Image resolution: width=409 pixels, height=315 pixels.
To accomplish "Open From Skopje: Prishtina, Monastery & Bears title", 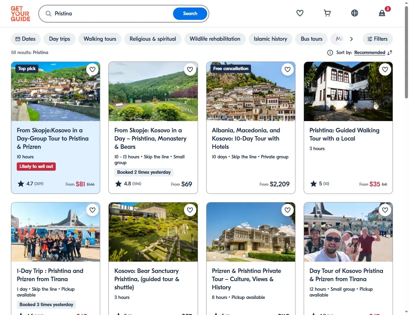I will pos(150,139).
